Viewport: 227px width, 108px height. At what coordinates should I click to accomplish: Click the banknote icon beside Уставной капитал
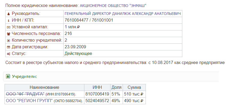tap(9, 27)
